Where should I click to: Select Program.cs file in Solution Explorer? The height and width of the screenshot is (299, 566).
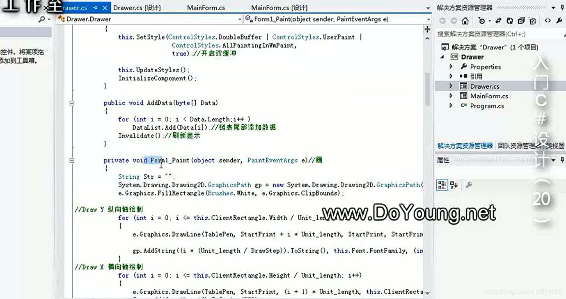487,106
